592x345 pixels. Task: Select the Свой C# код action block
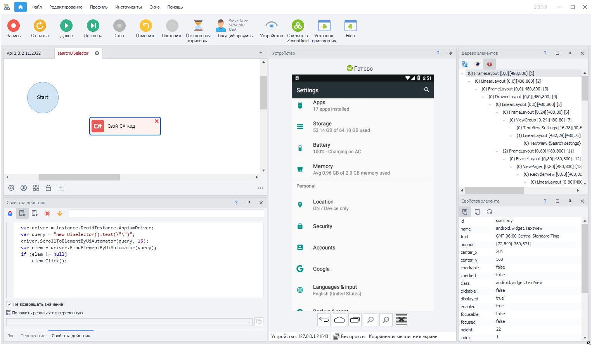[x=125, y=126]
